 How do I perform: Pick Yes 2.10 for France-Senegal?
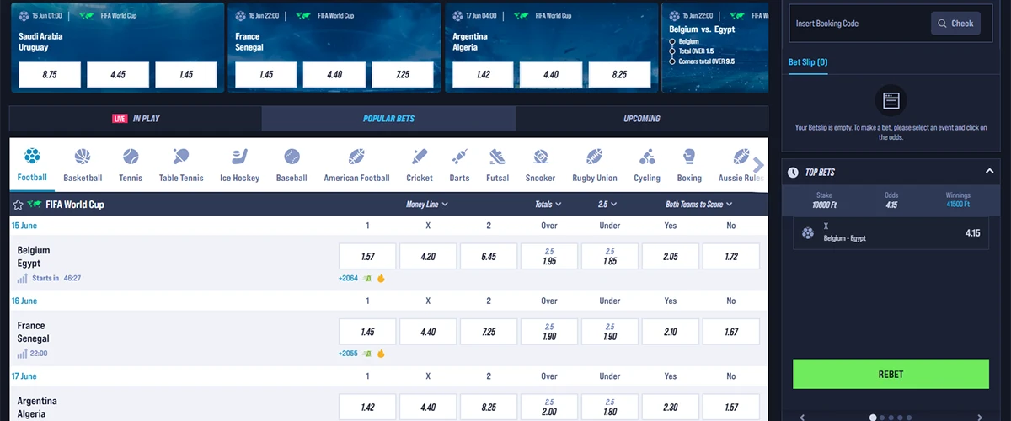point(671,333)
